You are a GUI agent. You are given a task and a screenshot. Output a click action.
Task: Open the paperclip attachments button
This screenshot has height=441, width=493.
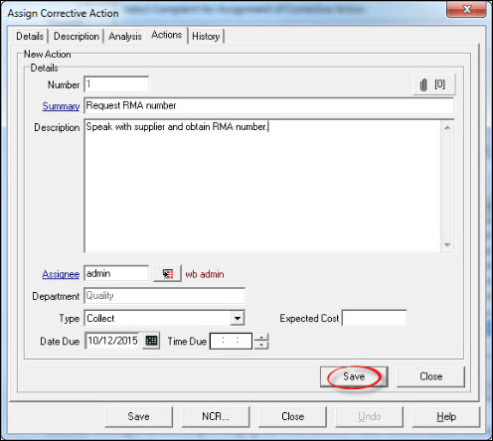[x=433, y=84]
